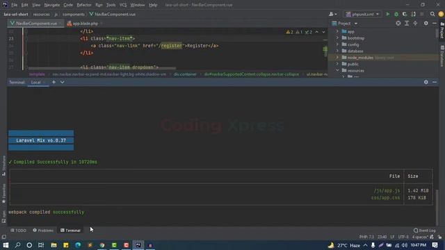Go to previous highlighted error arrow
Image resolution: width=445 pixels, height=250 pixels.
[317, 32]
